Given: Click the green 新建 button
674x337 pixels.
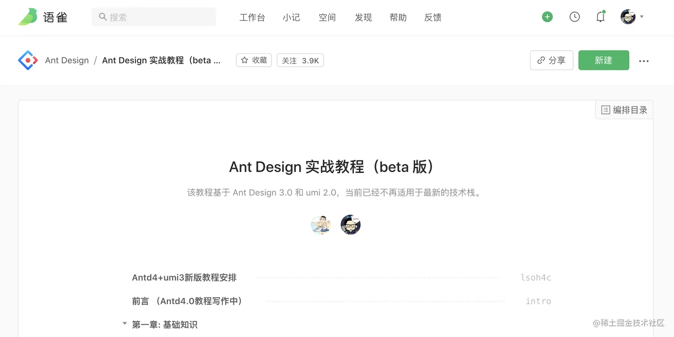Looking at the screenshot, I should point(604,60).
